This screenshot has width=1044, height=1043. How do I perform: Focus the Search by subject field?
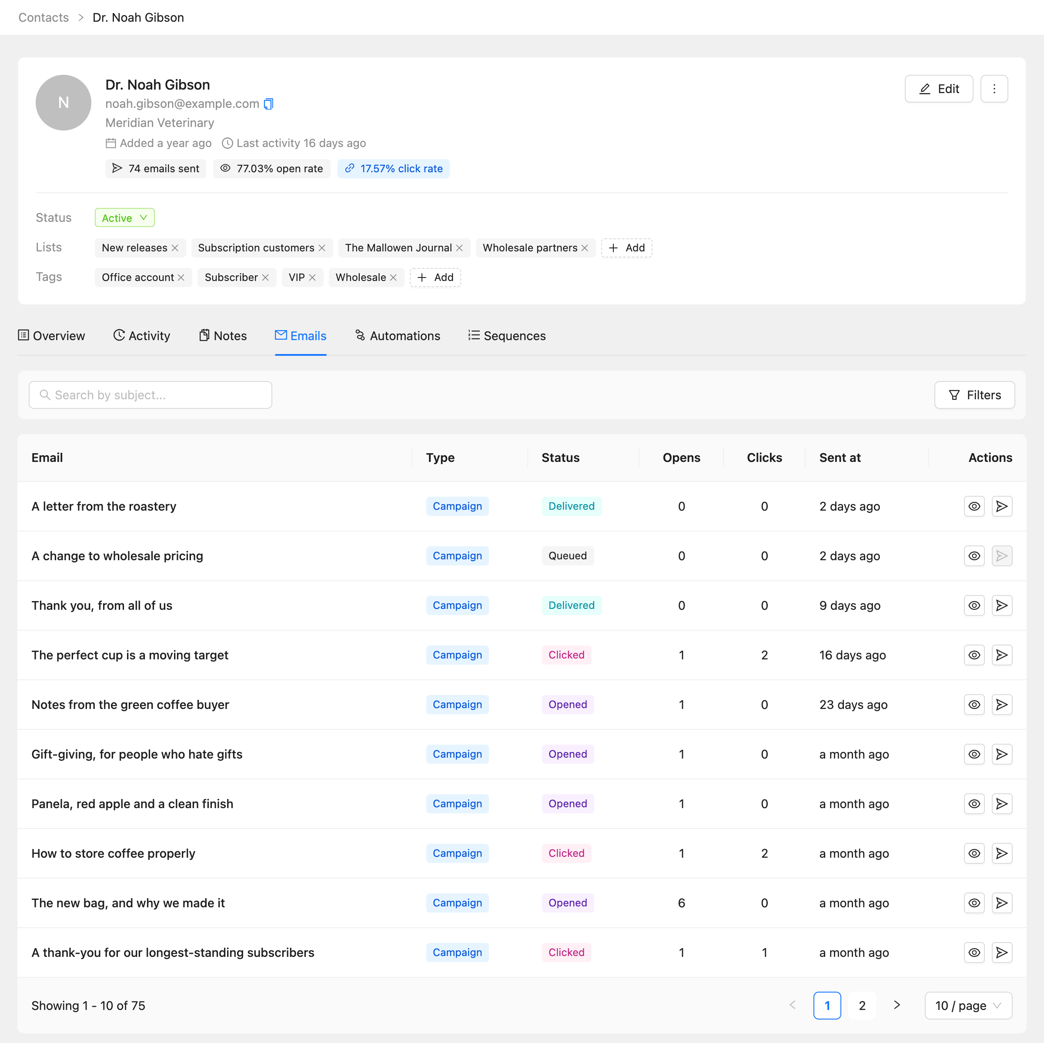pos(150,395)
